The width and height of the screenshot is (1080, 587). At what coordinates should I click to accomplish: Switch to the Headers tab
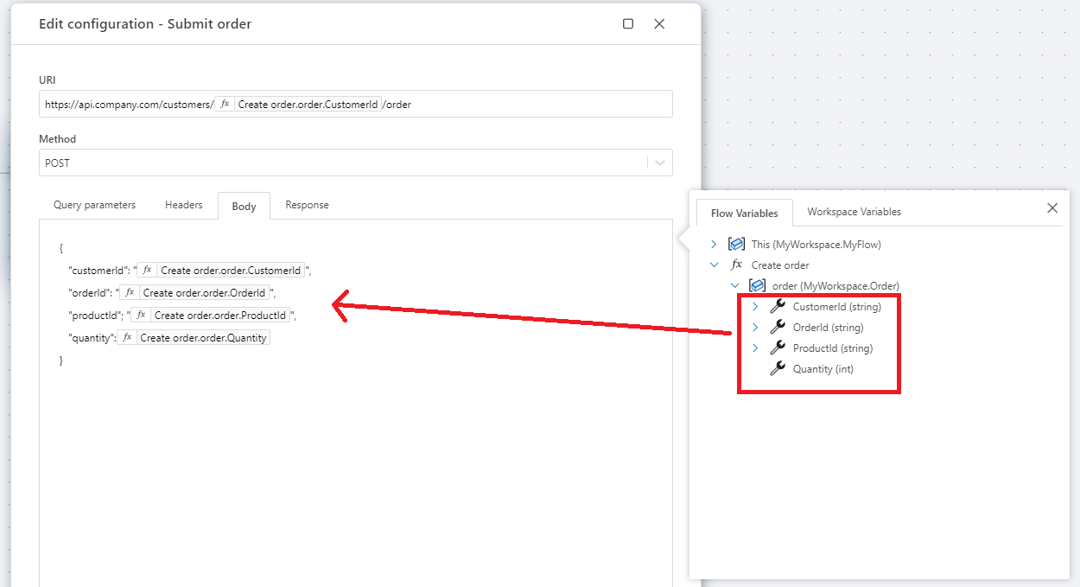183,205
